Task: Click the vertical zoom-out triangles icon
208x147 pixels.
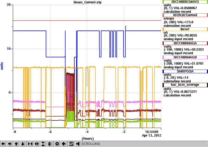Action: click(49, 144)
